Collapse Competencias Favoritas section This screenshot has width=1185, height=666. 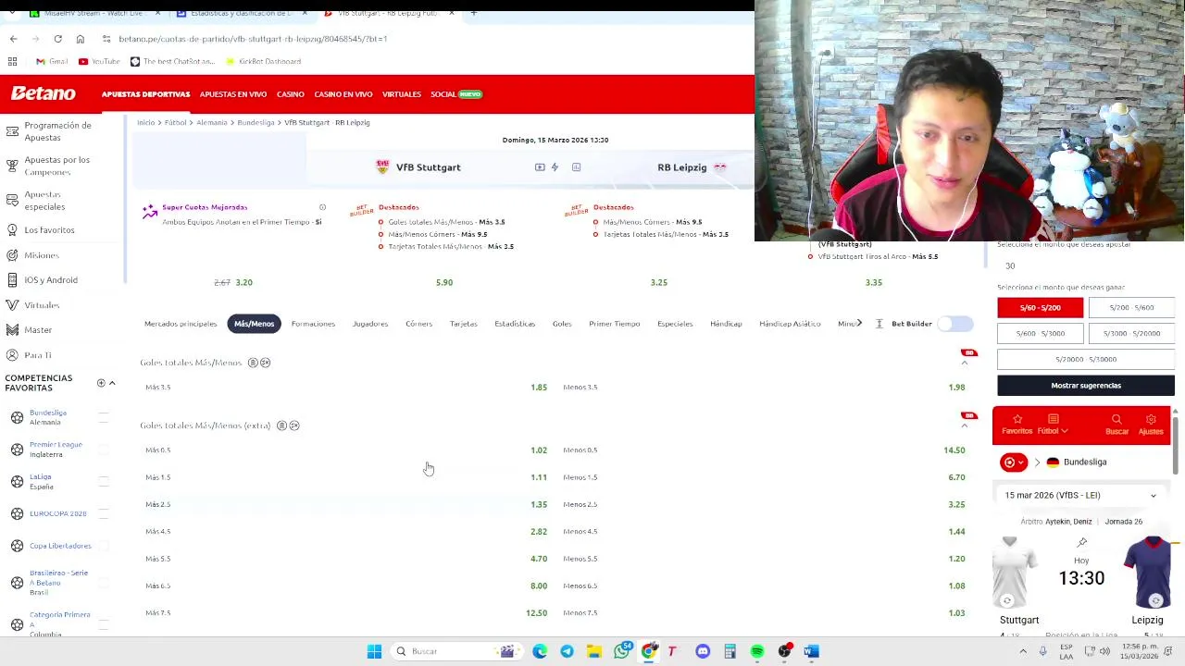click(x=112, y=383)
